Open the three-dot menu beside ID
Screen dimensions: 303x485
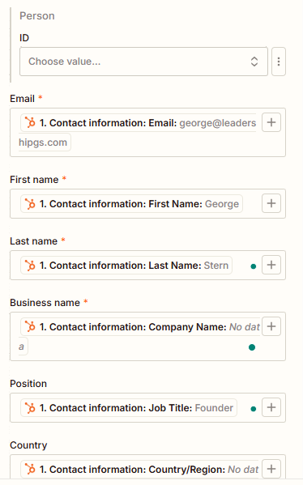pos(279,62)
